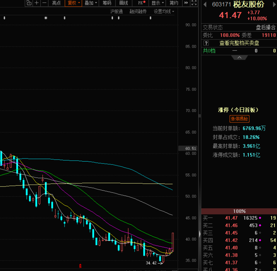Collapse order book with up chevron

240,57
